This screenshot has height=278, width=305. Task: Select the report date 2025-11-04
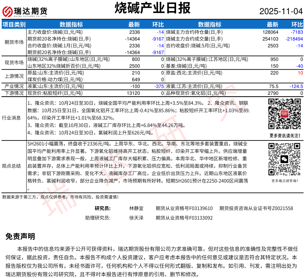coord(281,12)
